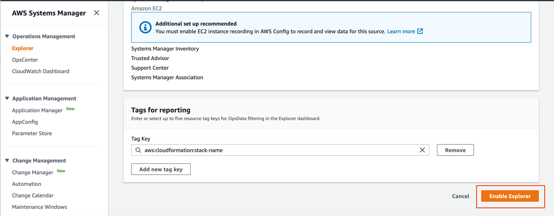This screenshot has width=554, height=216.
Task: Open Explorer in the sidebar
Action: point(22,48)
